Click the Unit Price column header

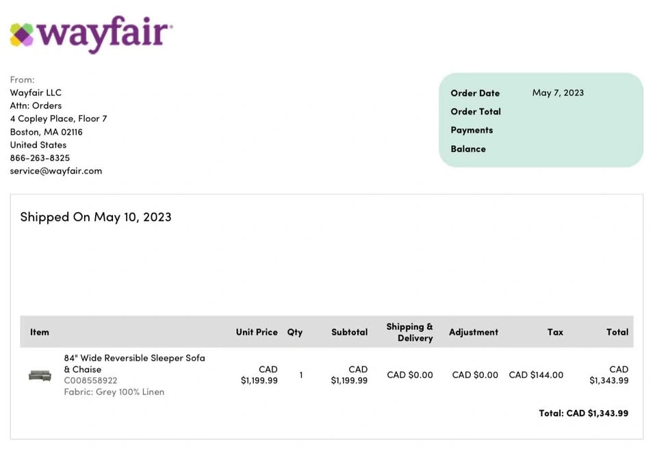pyautogui.click(x=257, y=332)
